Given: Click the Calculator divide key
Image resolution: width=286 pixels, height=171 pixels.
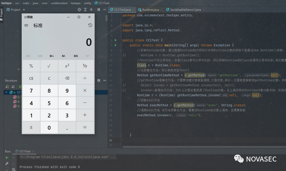Looking at the screenshot, I should click(x=85, y=78).
